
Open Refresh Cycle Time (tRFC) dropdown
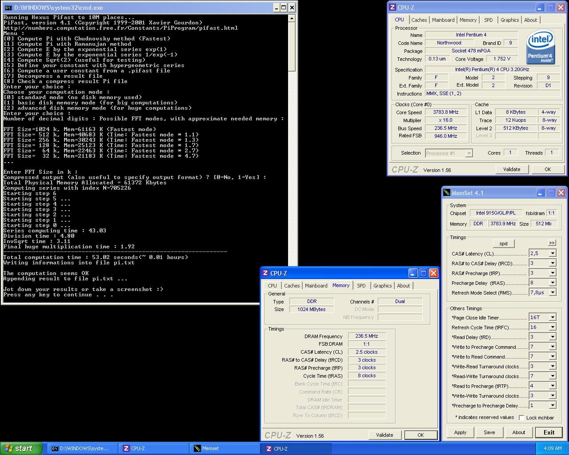tap(553, 327)
